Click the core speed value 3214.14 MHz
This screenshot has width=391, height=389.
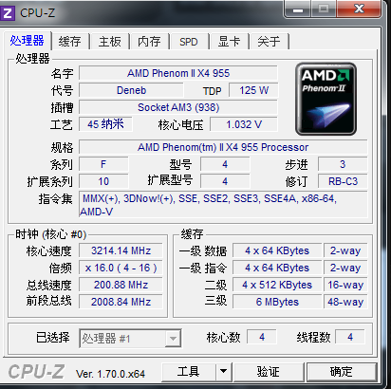(121, 250)
